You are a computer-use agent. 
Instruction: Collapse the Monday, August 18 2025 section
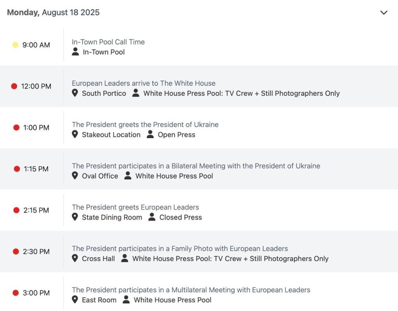383,12
